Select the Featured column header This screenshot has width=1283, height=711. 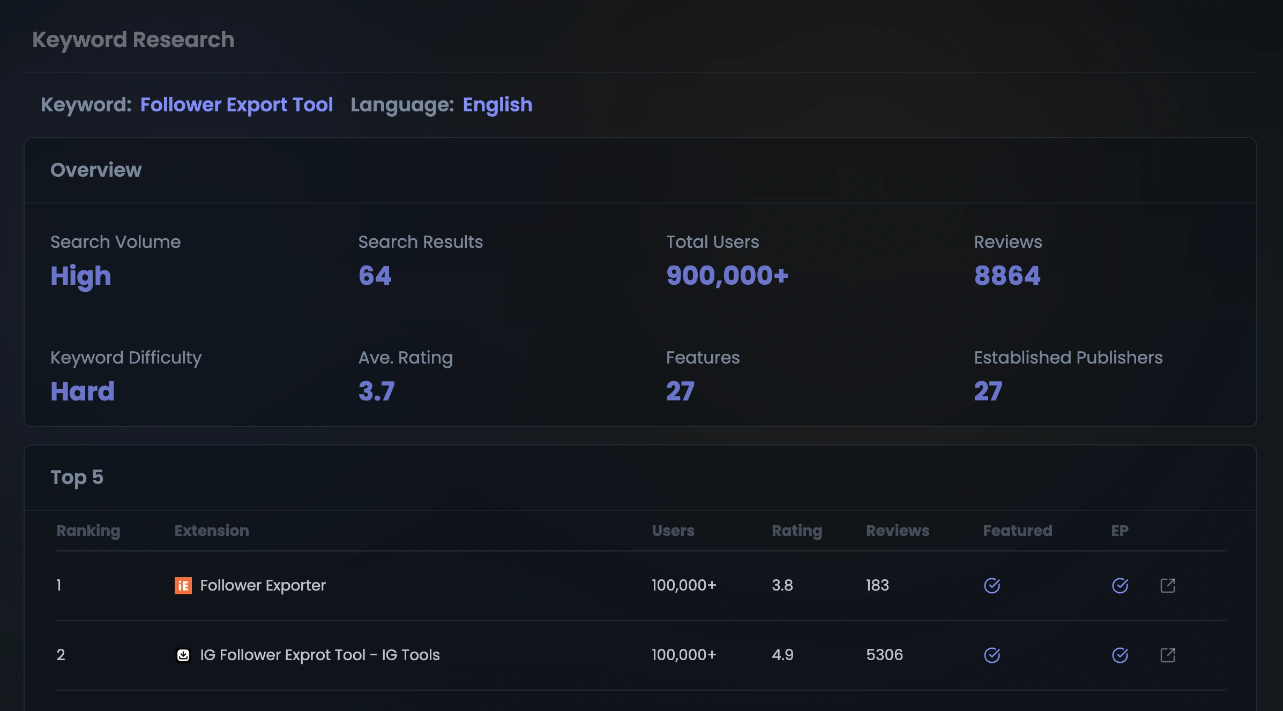coord(1018,531)
